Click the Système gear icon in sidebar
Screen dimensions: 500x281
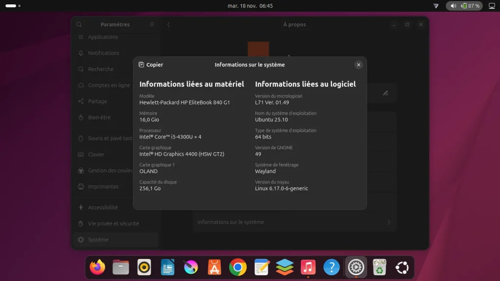click(x=81, y=240)
